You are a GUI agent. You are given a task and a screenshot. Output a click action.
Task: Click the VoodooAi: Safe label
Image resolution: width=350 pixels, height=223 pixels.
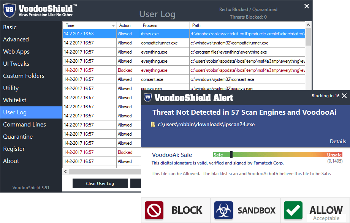coord(172,155)
